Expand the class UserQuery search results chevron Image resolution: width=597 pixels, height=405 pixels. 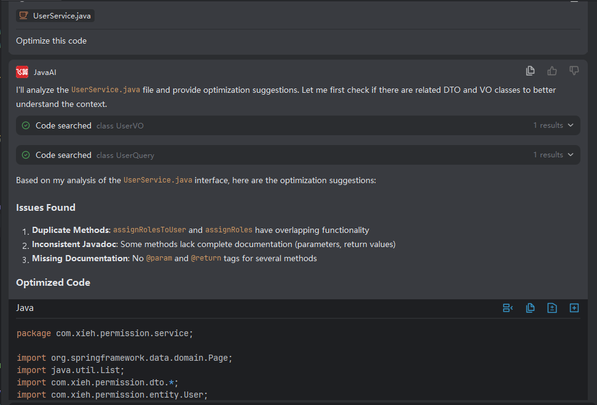(571, 155)
